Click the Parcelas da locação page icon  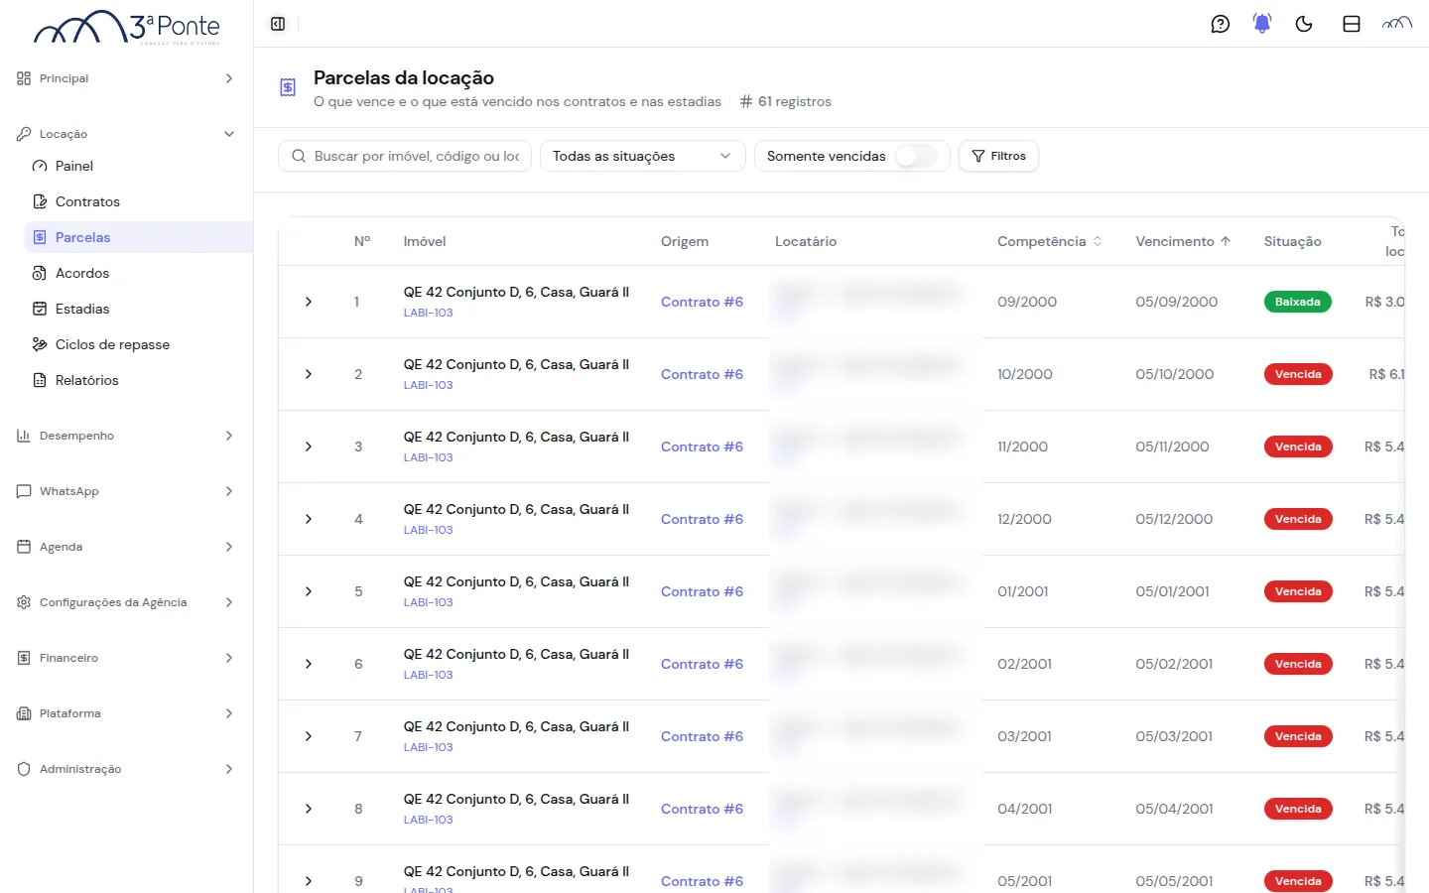[x=288, y=87]
